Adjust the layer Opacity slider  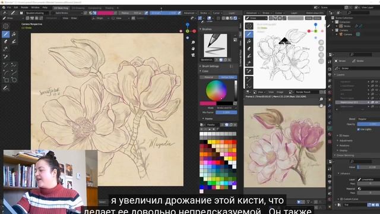(368, 124)
